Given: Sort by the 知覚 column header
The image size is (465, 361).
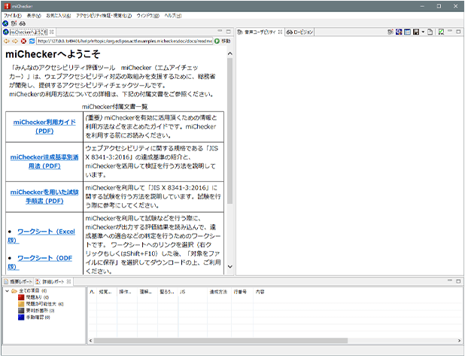Looking at the screenshot, I should [x=106, y=292].
